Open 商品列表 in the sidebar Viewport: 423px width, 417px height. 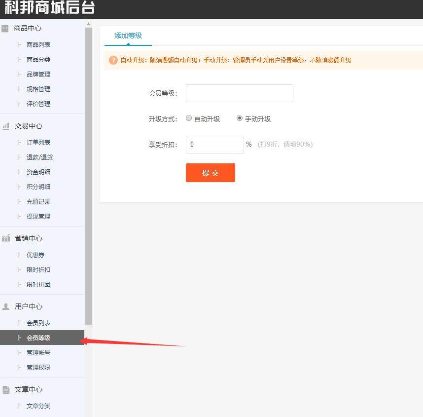coord(38,45)
